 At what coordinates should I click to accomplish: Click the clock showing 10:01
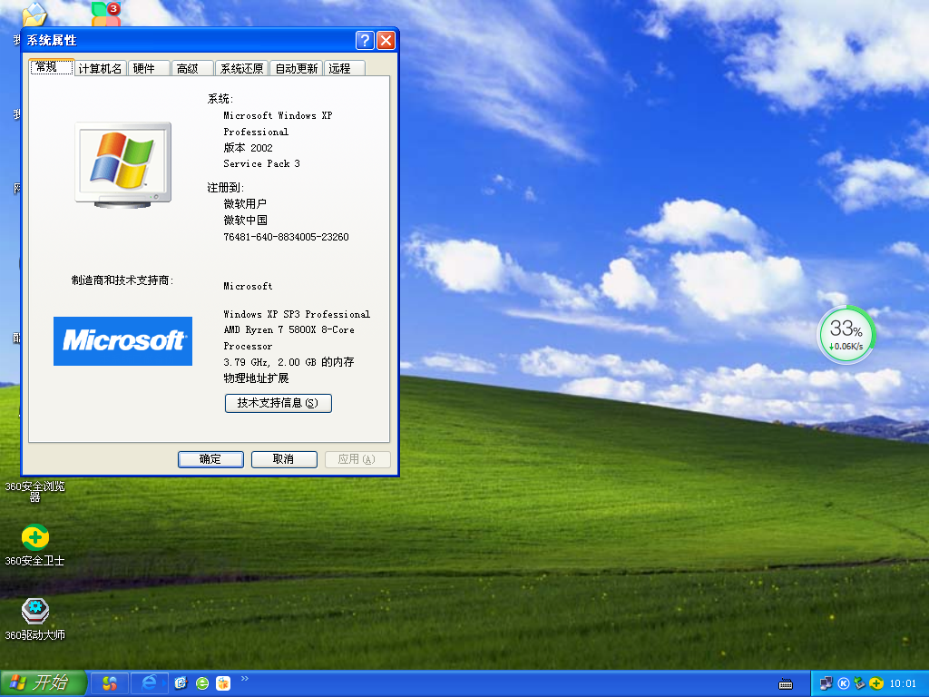[x=903, y=682]
